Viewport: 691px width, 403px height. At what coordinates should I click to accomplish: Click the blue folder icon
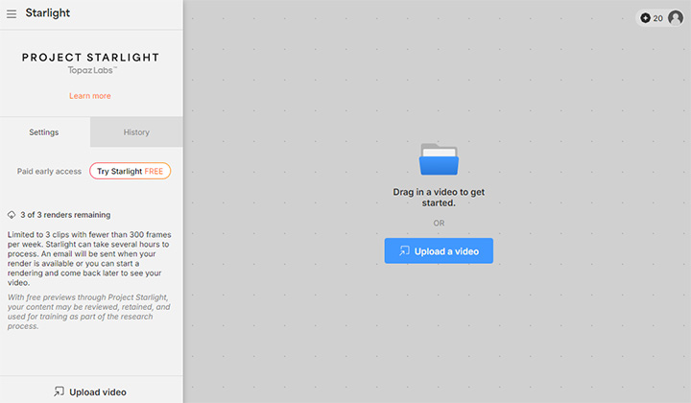tap(439, 159)
